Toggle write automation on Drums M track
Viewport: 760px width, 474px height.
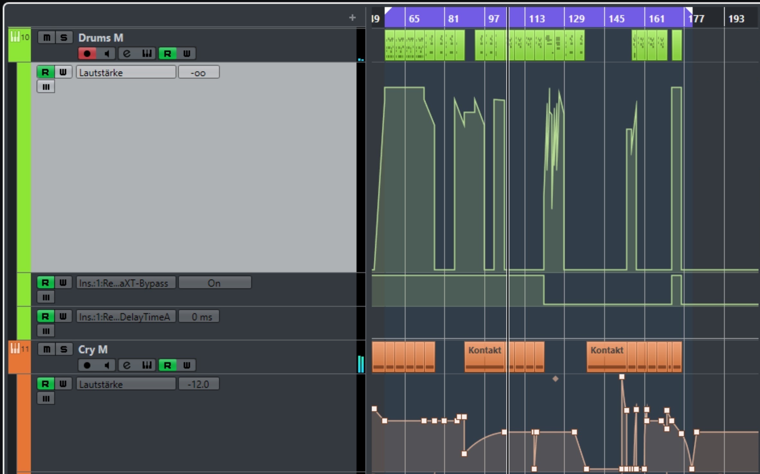coord(187,53)
